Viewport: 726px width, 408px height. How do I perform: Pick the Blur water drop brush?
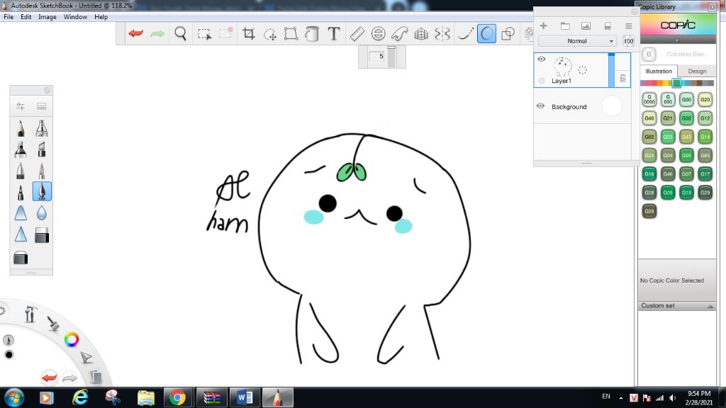click(42, 212)
